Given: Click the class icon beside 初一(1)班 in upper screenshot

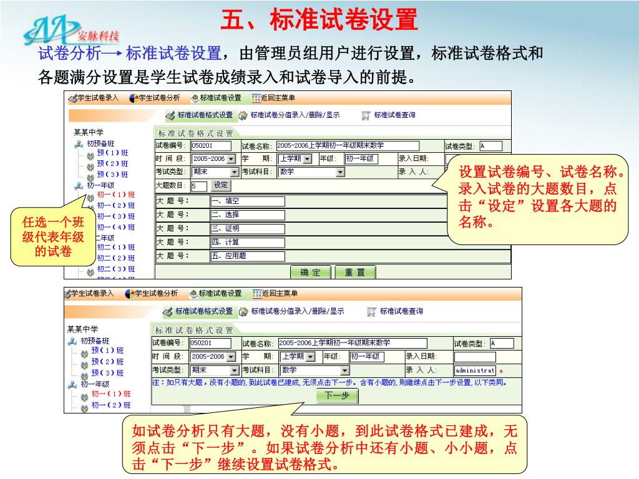Looking at the screenshot, I should coord(90,198).
